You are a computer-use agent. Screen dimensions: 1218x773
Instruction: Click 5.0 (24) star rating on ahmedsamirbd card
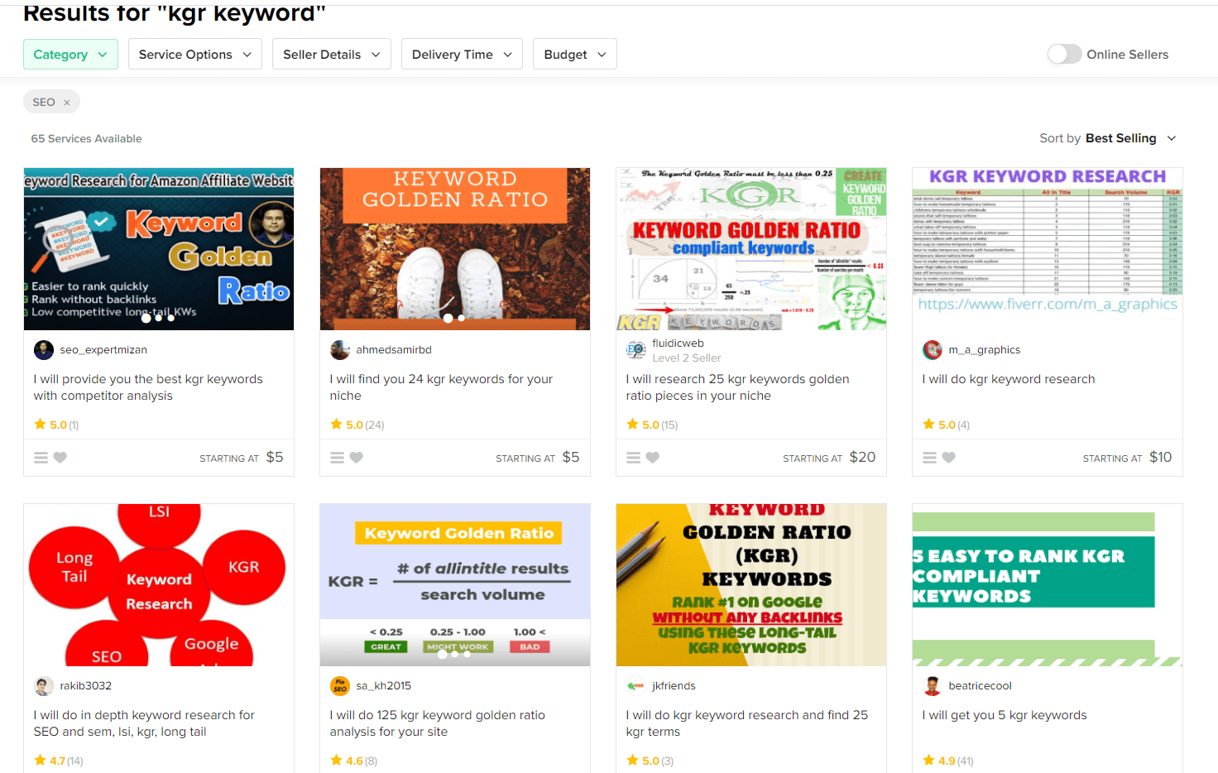pyautogui.click(x=357, y=425)
